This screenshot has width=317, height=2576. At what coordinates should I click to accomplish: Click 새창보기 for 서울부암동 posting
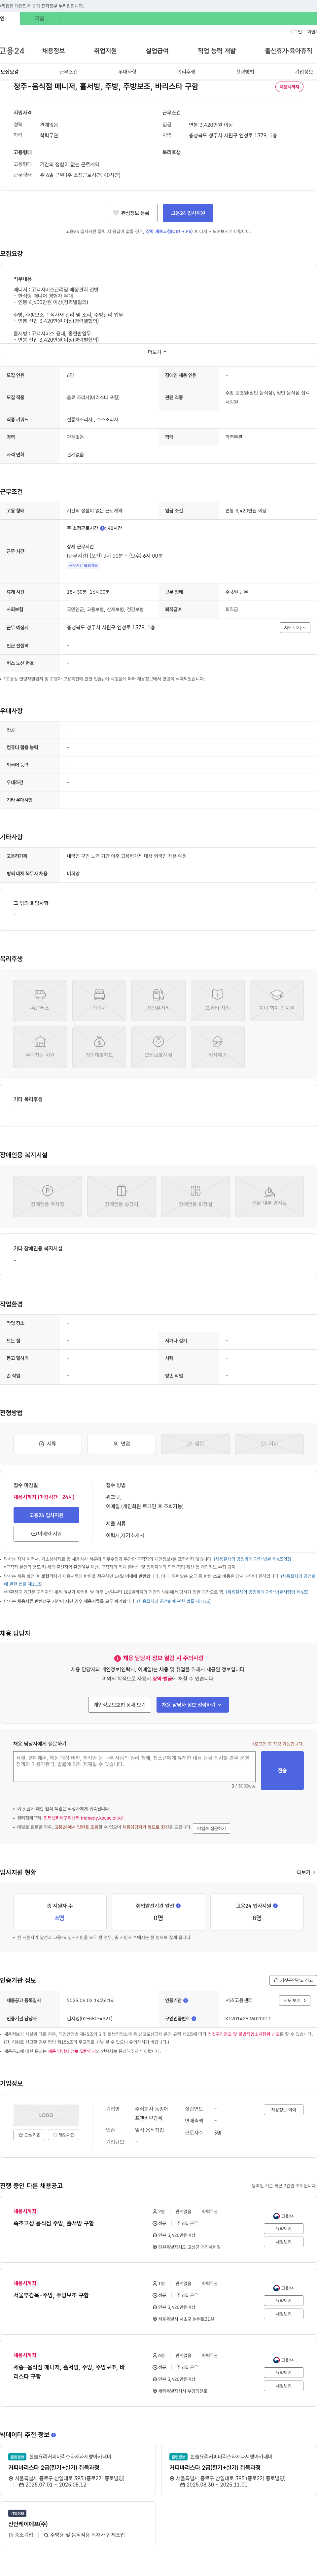[284, 2314]
